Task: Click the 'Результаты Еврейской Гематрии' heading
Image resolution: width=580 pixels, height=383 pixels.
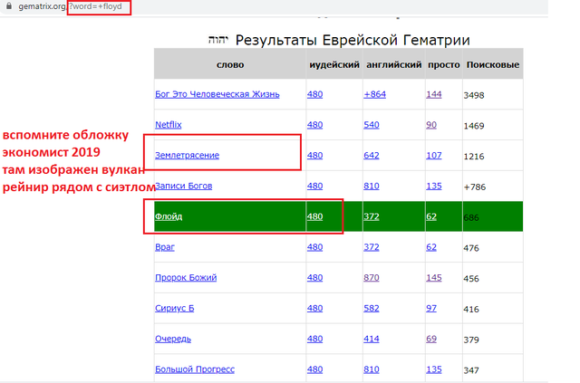Action: (x=353, y=40)
